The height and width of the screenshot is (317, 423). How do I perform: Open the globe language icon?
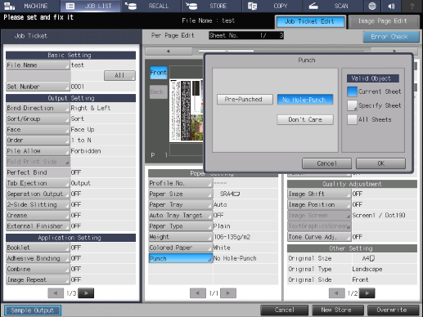pyautogui.click(x=372, y=6)
